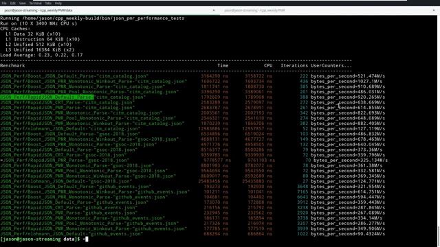Click 'L3 Unified 16384 KiB (x2)' line
Screen dimensions: 440x247
point(40,50)
